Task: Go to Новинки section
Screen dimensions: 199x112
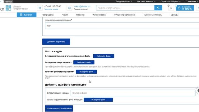Action: (80, 15)
